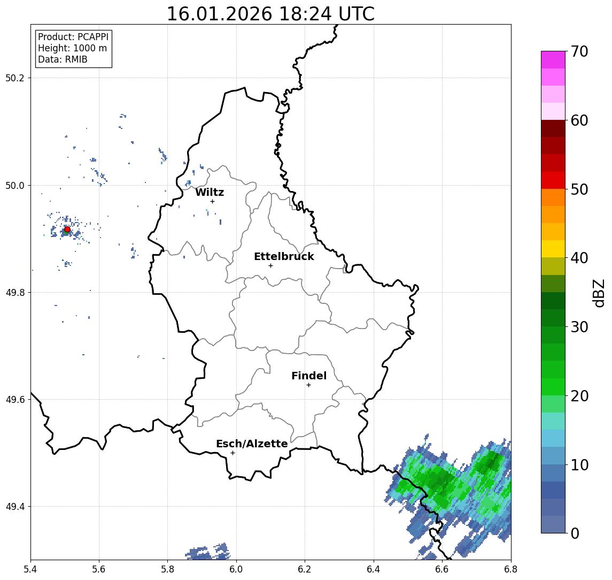Pick the magenta swatch near 70 dBZ
This screenshot has height=580, width=612.
pyautogui.click(x=553, y=60)
